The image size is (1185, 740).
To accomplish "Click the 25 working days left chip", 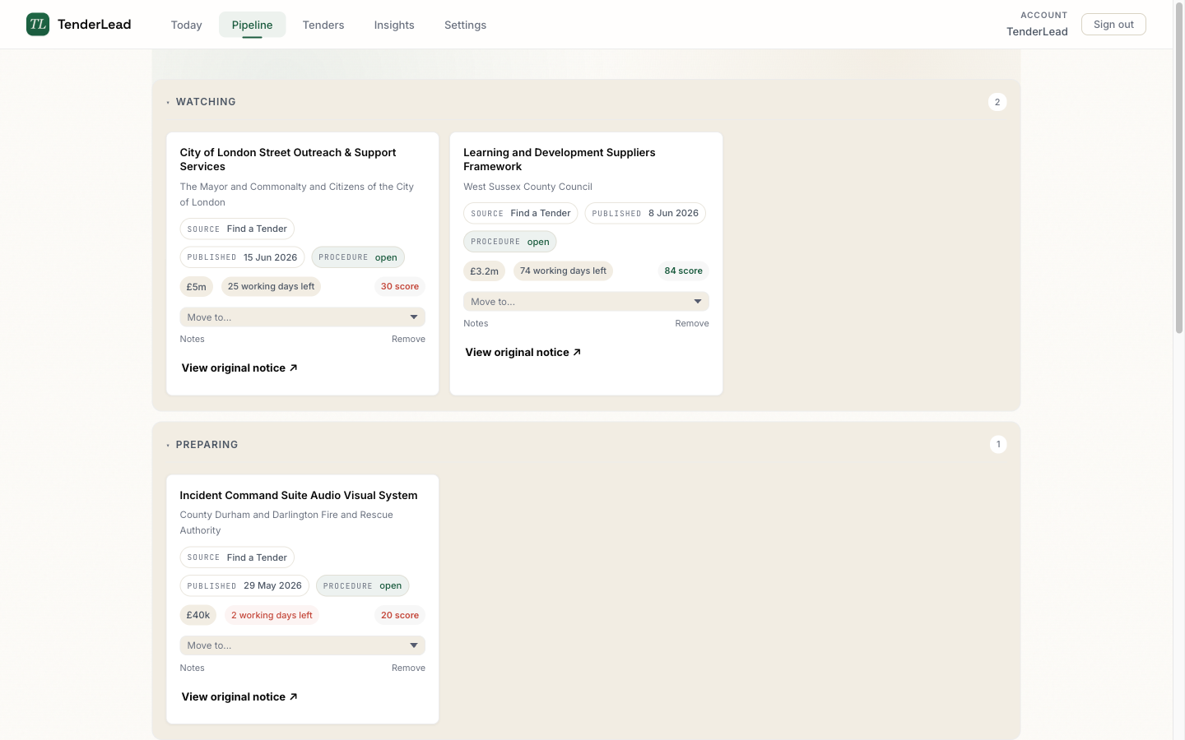I will pyautogui.click(x=271, y=286).
